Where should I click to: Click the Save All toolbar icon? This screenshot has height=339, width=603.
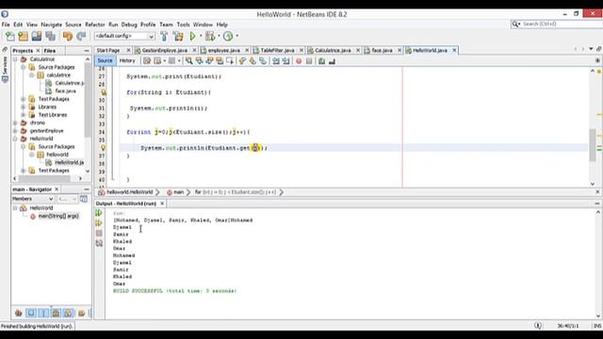50,36
